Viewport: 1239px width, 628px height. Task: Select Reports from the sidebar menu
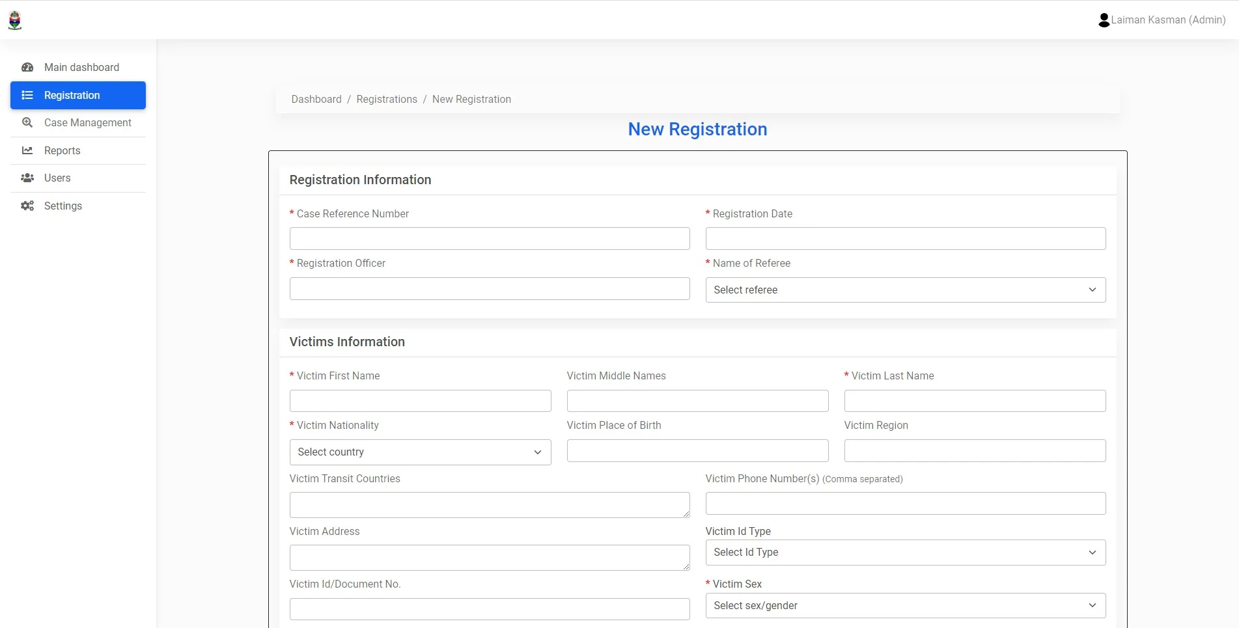tap(62, 150)
